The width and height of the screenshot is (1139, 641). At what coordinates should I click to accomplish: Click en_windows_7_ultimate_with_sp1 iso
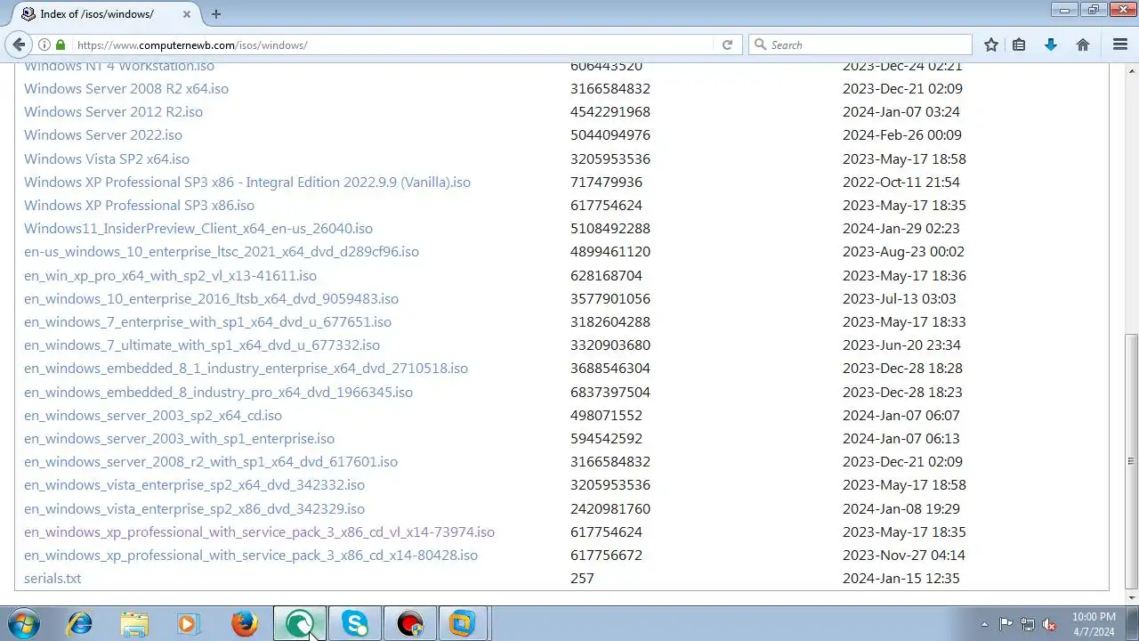[202, 345]
